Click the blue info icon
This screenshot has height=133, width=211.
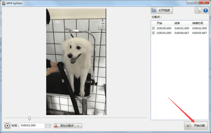205,10
